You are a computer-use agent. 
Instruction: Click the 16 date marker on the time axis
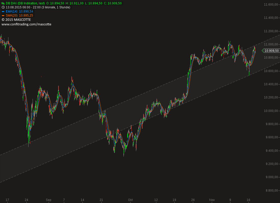click(248, 200)
